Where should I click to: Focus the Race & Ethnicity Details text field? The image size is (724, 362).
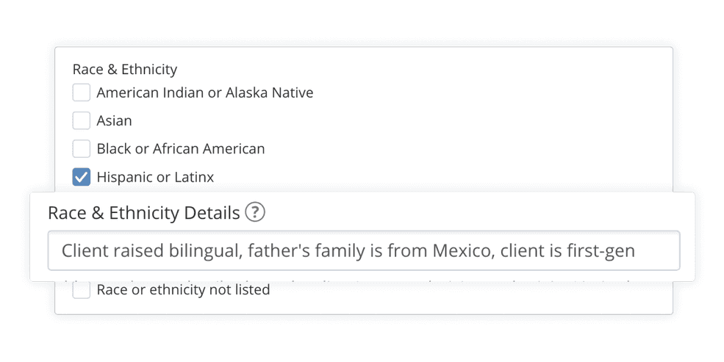pyautogui.click(x=364, y=250)
